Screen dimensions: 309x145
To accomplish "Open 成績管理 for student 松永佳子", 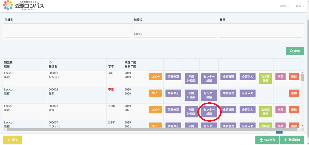I will pos(228,77).
